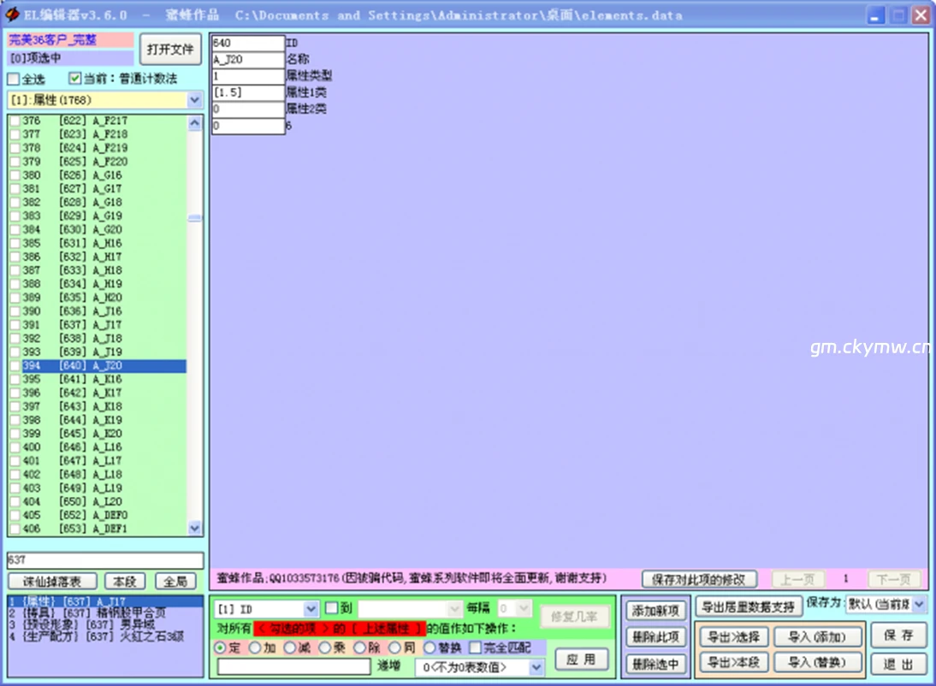Click the 导出>选择 button
The width and height of the screenshot is (936, 686).
(734, 637)
